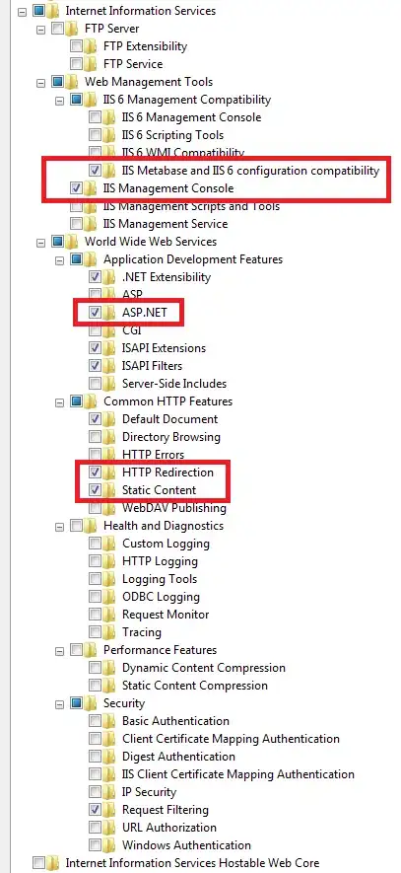Viewport: 401px width, 873px height.
Task: Select the ISAPI Extensions tree item
Action: click(x=165, y=348)
